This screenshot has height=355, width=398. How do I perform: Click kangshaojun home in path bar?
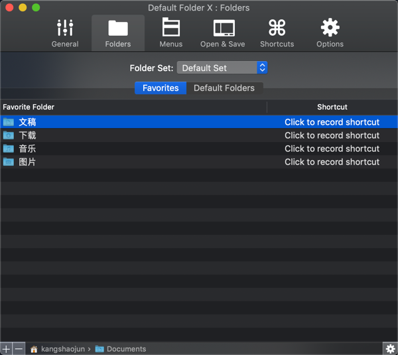coord(57,349)
